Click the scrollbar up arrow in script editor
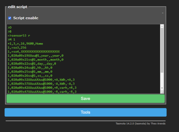Viewport: 179px width, 132px height. tap(162, 26)
